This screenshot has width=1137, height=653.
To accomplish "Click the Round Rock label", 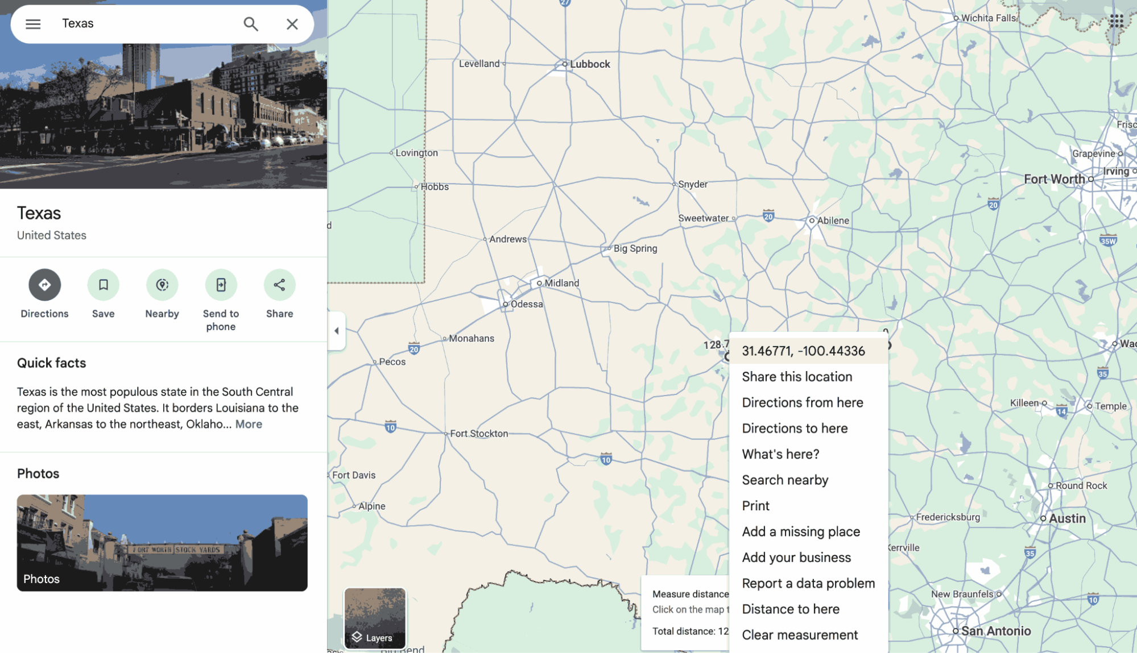I will (x=1081, y=486).
